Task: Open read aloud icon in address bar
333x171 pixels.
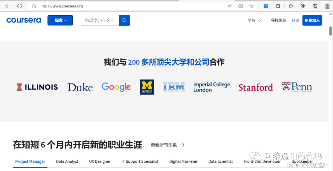Action: [x=230, y=6]
